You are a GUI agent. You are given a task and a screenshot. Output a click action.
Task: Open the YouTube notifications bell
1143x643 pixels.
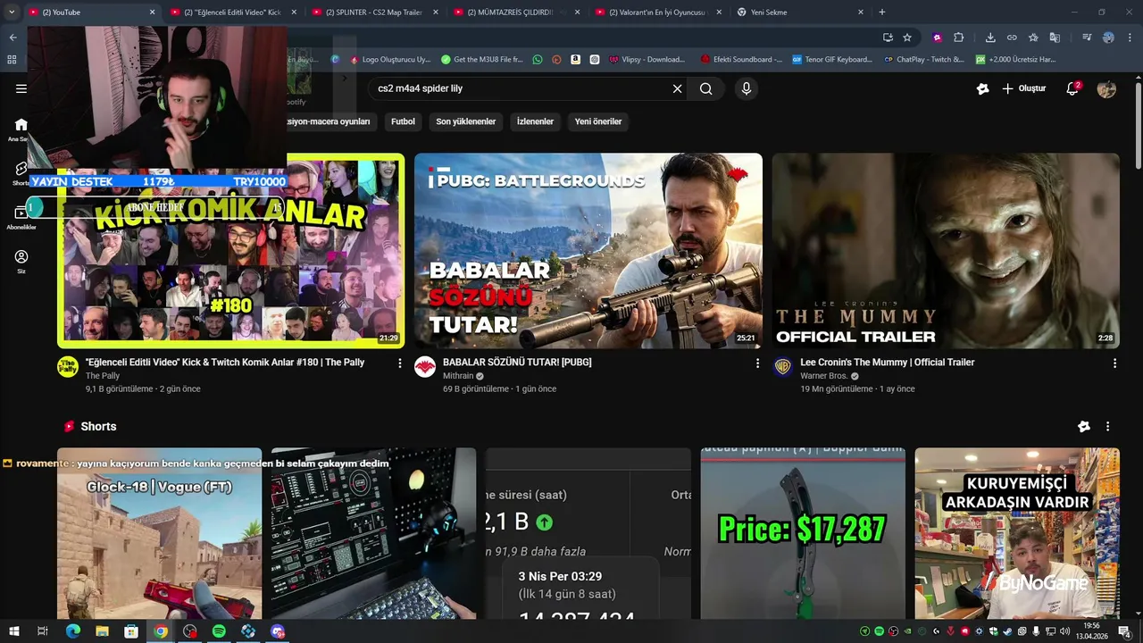tap(1073, 88)
